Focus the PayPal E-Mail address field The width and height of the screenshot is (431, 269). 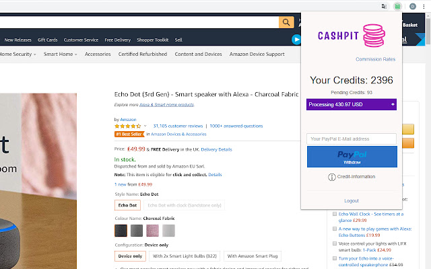point(352,139)
